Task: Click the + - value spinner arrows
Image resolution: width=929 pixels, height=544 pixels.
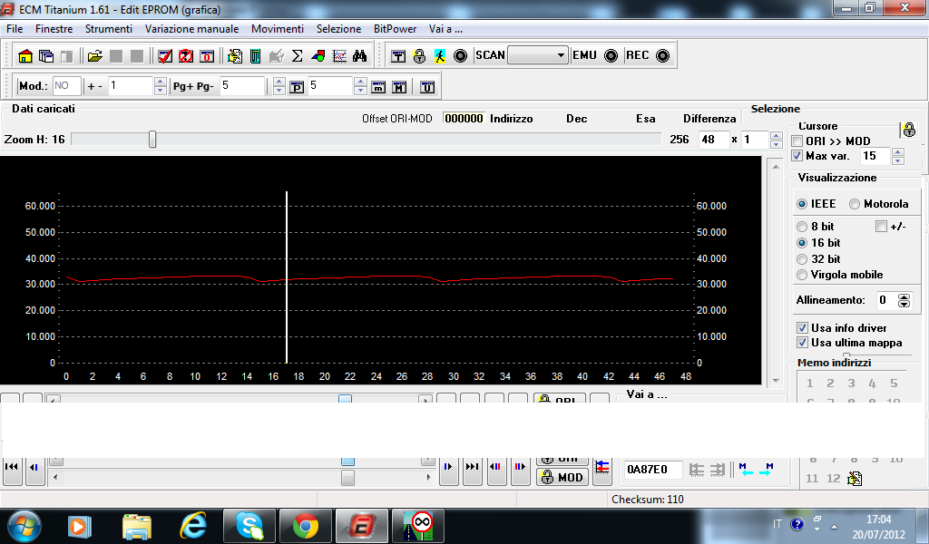Action: coord(160,86)
